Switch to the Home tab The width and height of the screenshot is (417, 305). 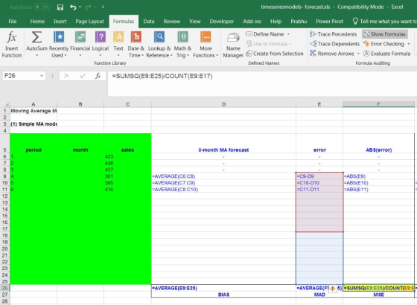pos(37,22)
